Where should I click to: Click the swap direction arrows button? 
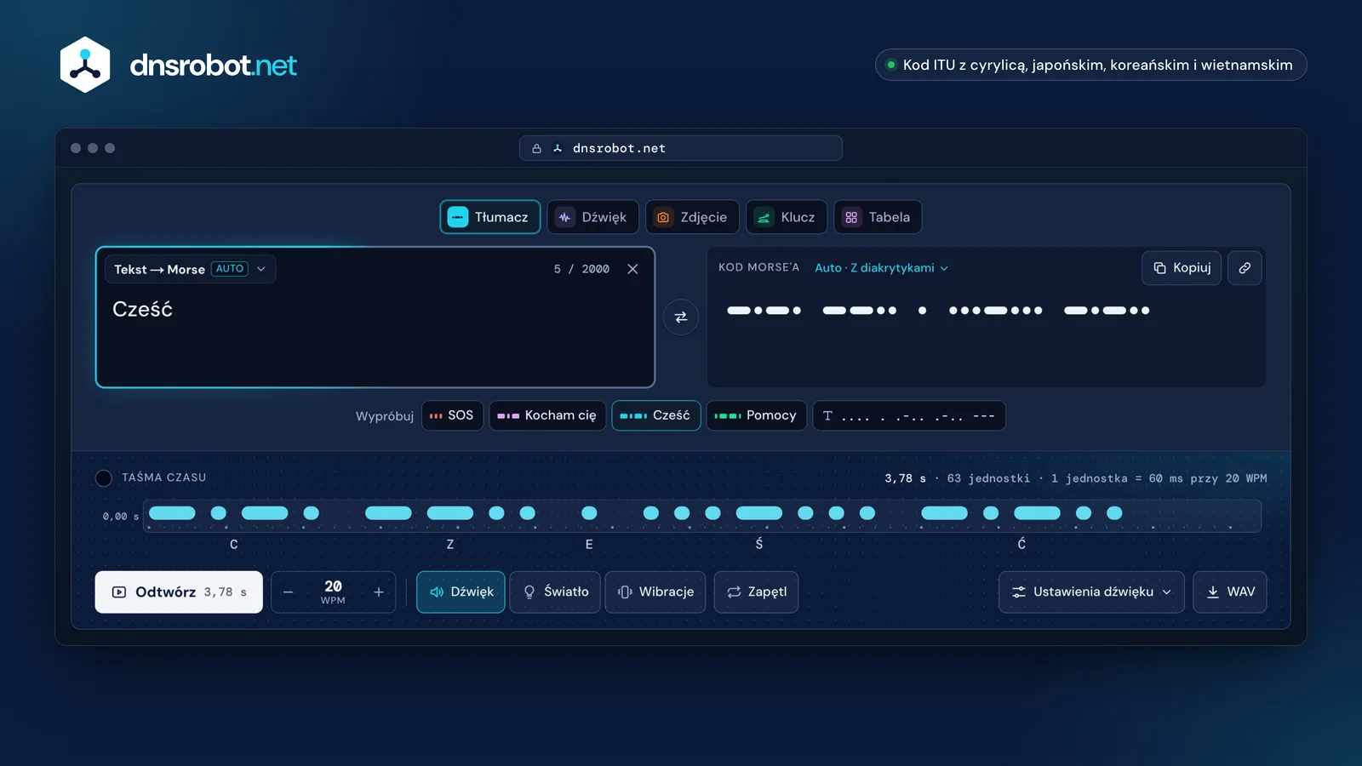(681, 317)
